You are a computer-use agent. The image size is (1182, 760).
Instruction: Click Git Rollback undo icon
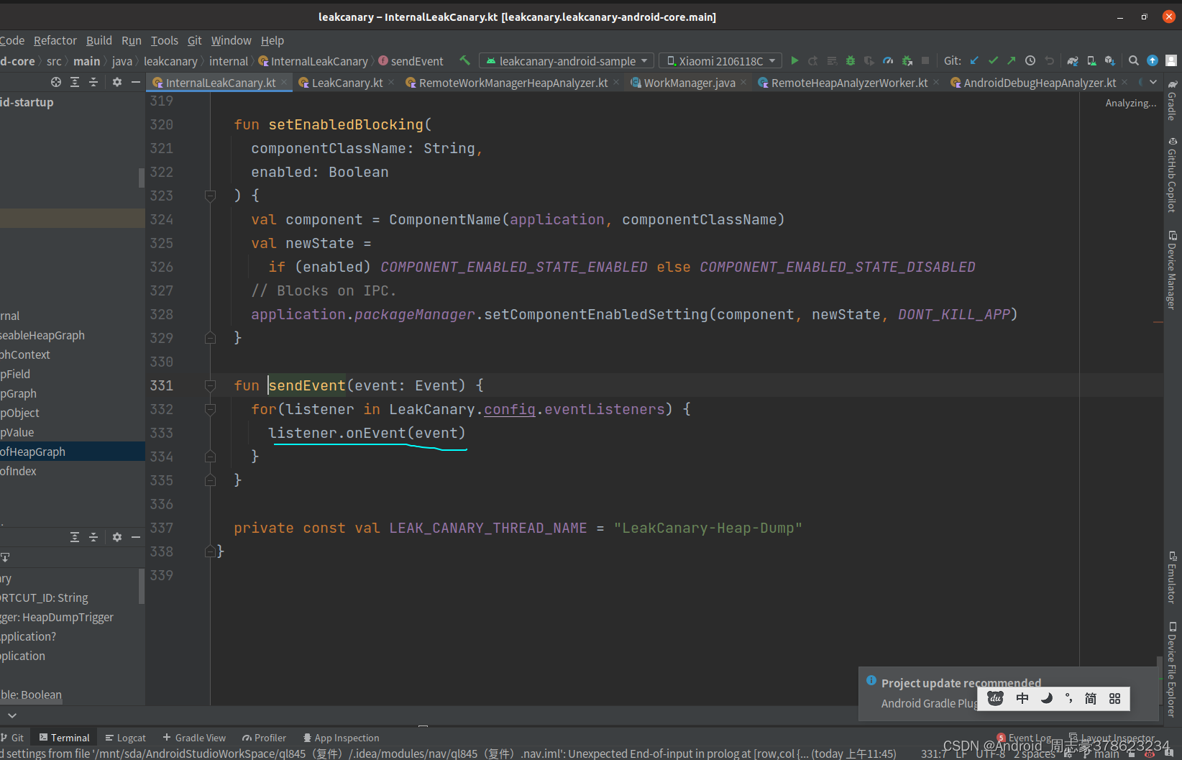click(1049, 61)
